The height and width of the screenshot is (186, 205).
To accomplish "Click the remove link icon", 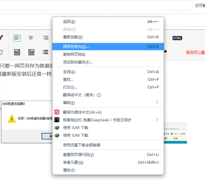I will pyautogui.click(x=1, y=52).
